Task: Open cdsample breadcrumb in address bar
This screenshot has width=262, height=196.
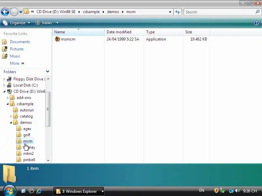Action: (x=91, y=12)
